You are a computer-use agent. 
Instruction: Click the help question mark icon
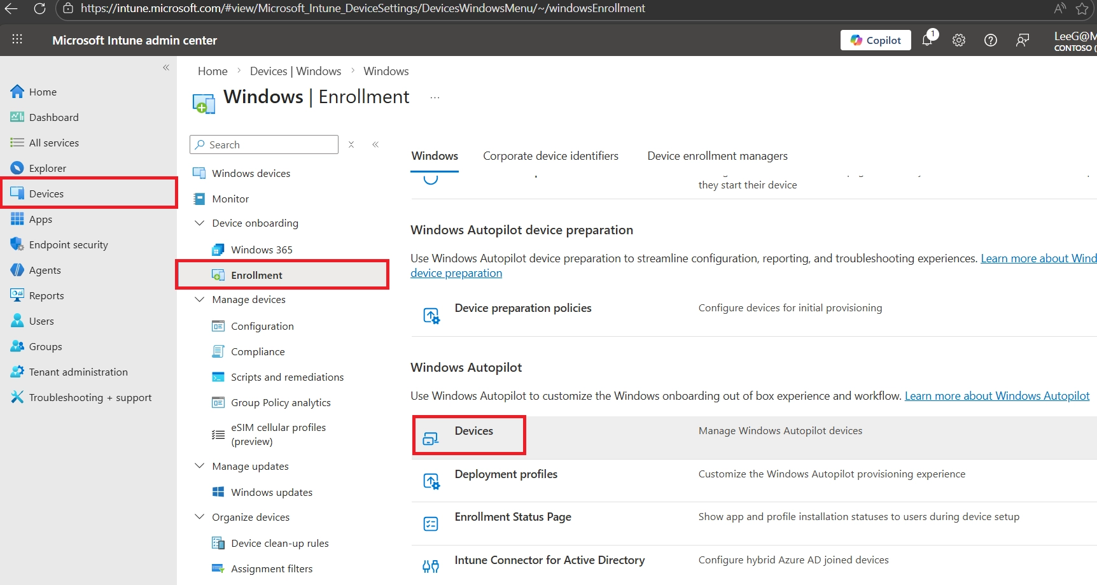(990, 40)
